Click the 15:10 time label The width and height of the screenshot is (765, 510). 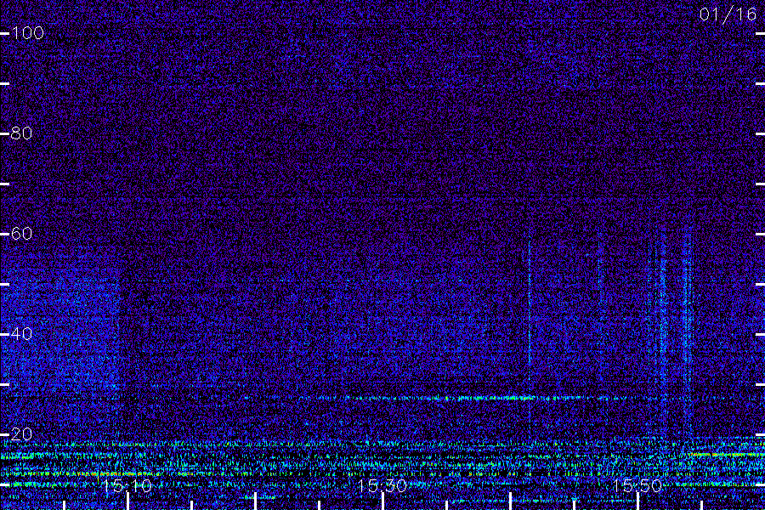[x=127, y=486]
